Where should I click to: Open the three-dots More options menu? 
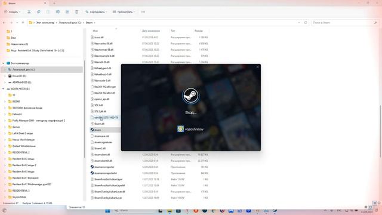(143, 12)
